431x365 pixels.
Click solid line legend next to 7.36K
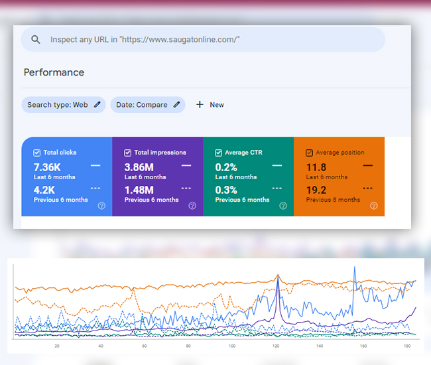[x=95, y=165]
